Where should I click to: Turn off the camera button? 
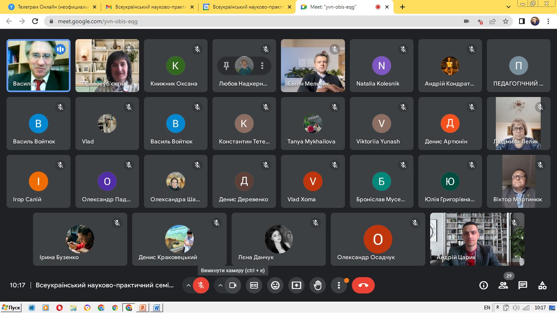pyautogui.click(x=233, y=285)
